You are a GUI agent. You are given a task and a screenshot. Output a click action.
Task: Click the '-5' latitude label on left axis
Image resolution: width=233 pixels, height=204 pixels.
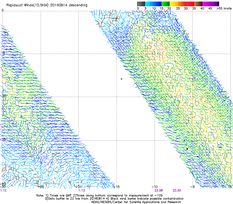(x=3, y=53)
